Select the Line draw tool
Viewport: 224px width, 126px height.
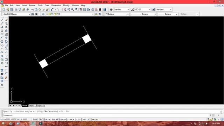click(x=2, y=20)
